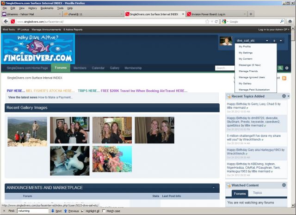Open the URL history dropdown arrow
The width and height of the screenshot is (296, 215).
point(212,22)
